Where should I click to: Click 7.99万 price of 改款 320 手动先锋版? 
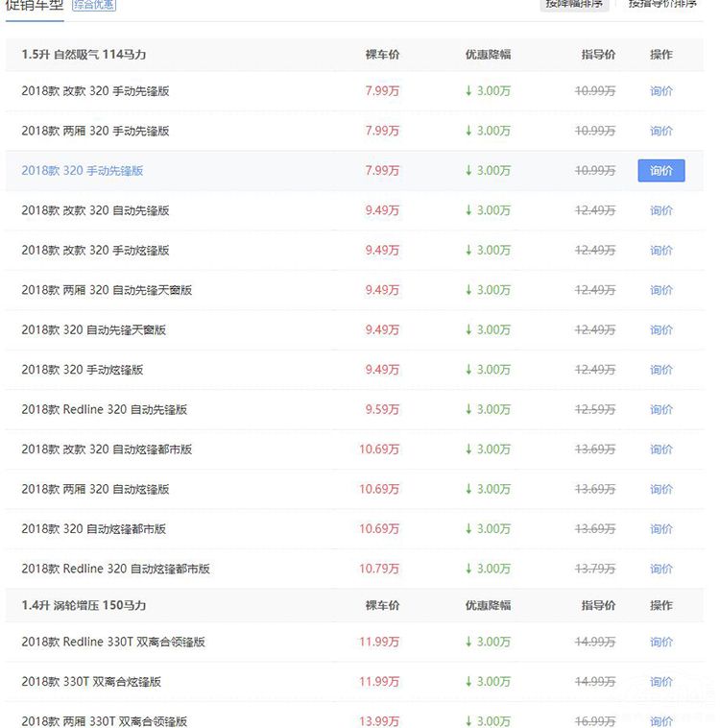pyautogui.click(x=382, y=91)
